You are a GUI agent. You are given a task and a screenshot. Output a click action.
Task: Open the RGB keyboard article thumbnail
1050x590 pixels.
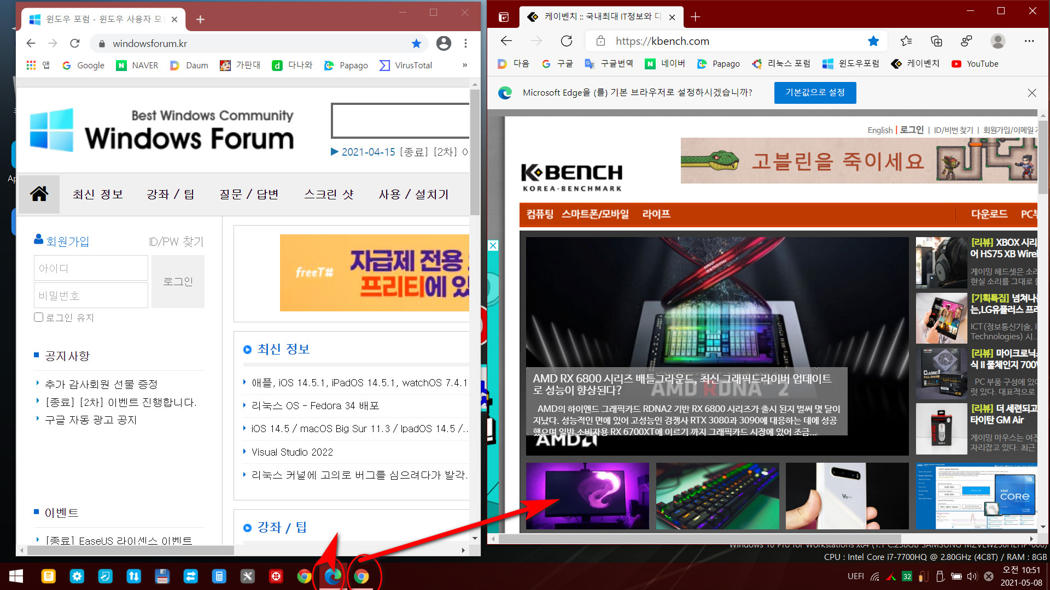[717, 496]
